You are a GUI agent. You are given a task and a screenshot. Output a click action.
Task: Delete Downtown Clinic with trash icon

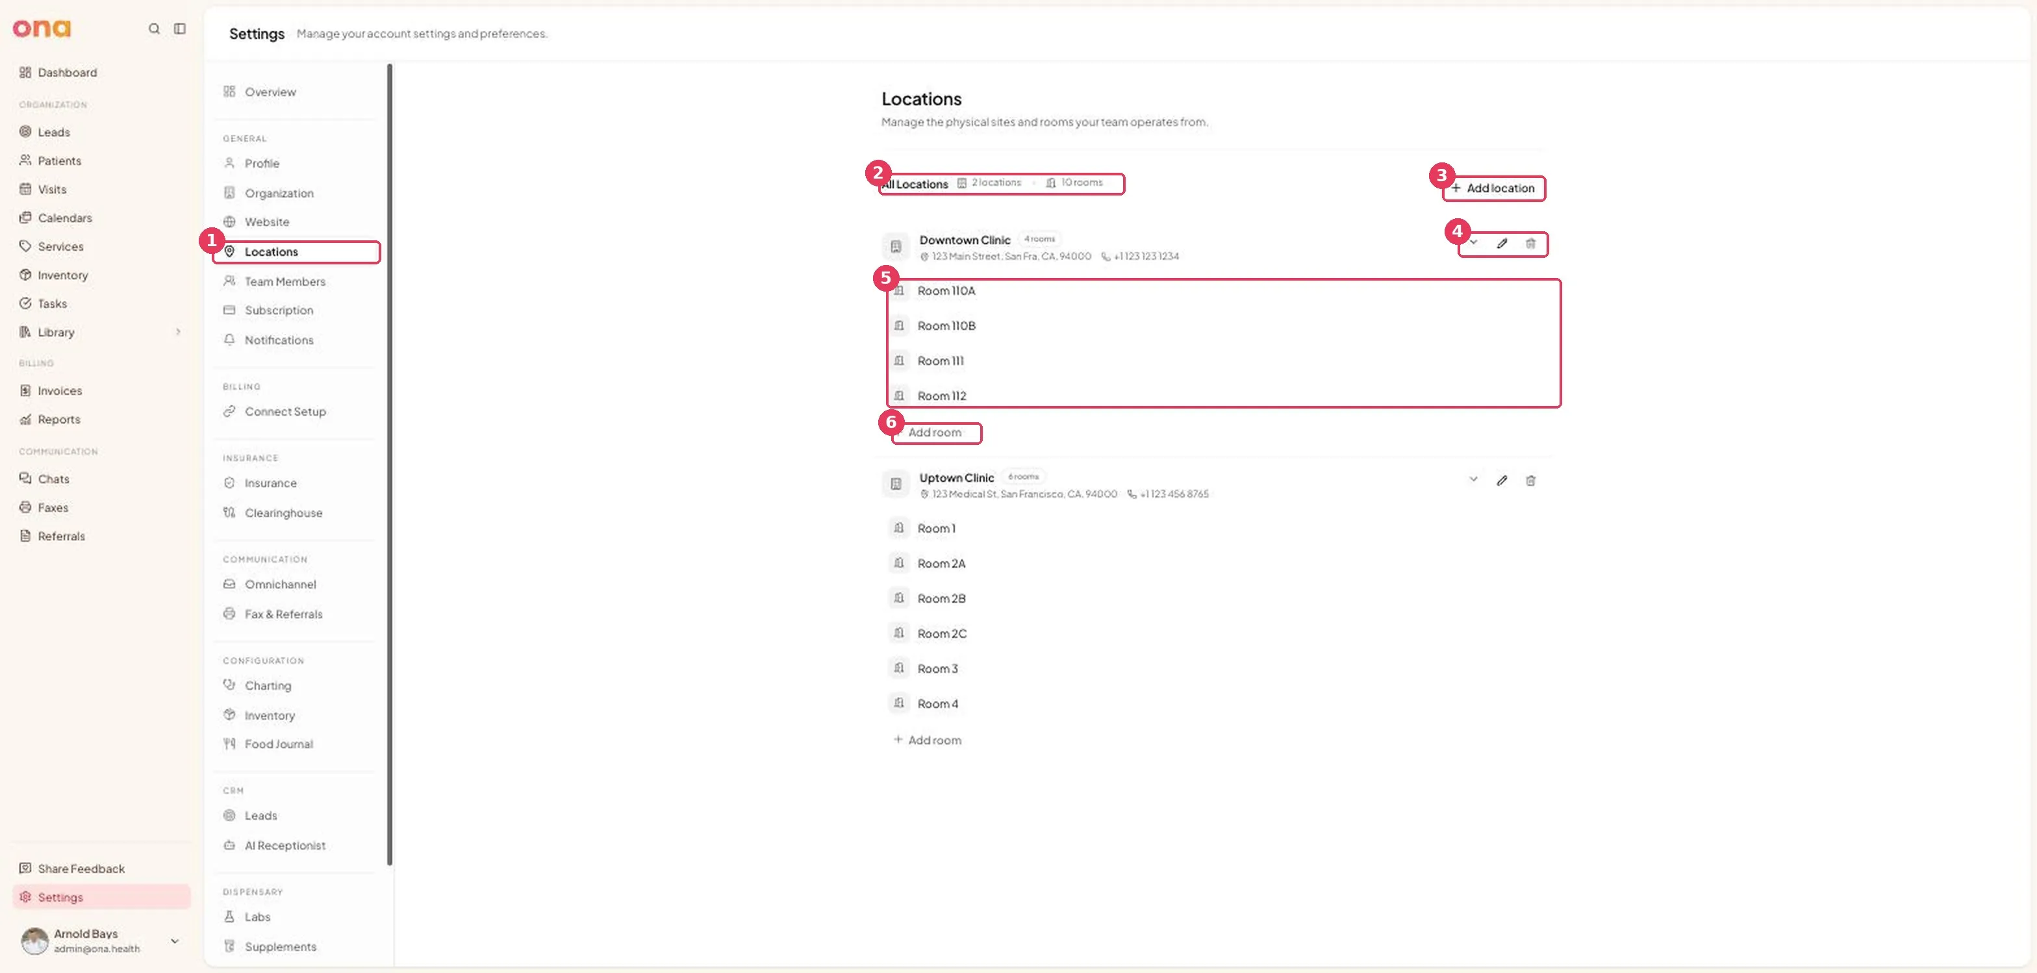1530,244
